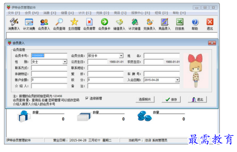Image resolution: width=237 pixels, height=152 pixels.
Task: Select the 会员换卡 green arrow icon
Action: pos(104,24)
